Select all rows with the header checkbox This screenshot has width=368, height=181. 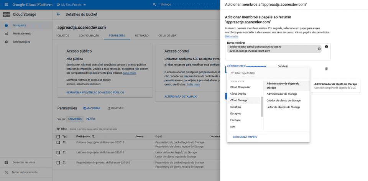click(x=58, y=136)
